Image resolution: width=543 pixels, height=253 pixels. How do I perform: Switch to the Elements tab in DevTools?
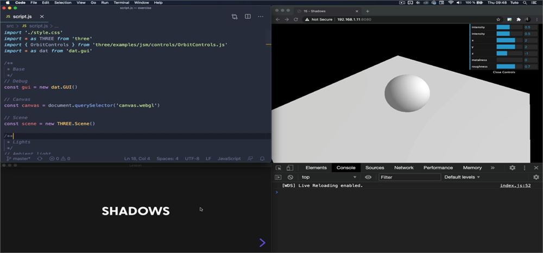(x=316, y=168)
